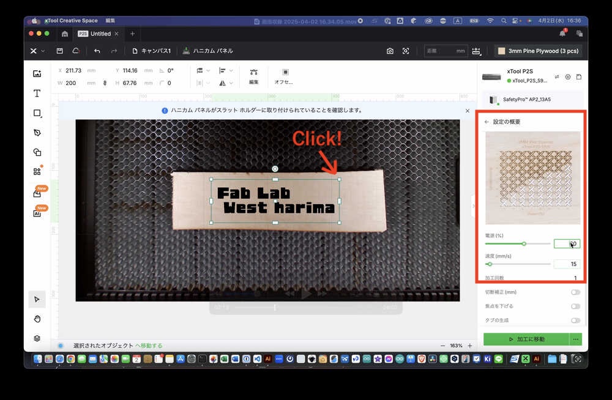Open the AI tool in sidebar
The image size is (612, 400).
[x=37, y=213]
